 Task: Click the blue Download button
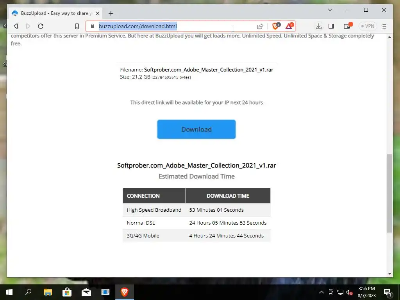(196, 129)
